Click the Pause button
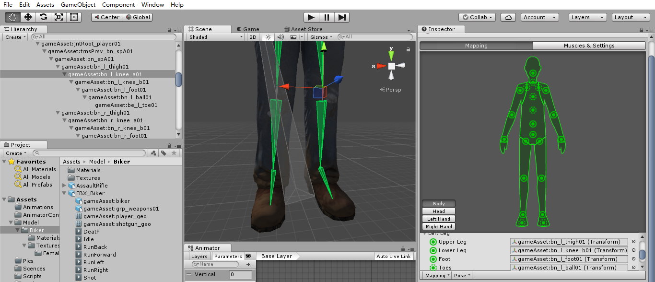 point(327,17)
